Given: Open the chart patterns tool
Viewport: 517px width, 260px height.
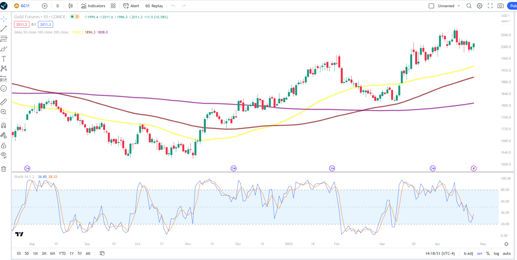Looking at the screenshot, I should click(4, 69).
